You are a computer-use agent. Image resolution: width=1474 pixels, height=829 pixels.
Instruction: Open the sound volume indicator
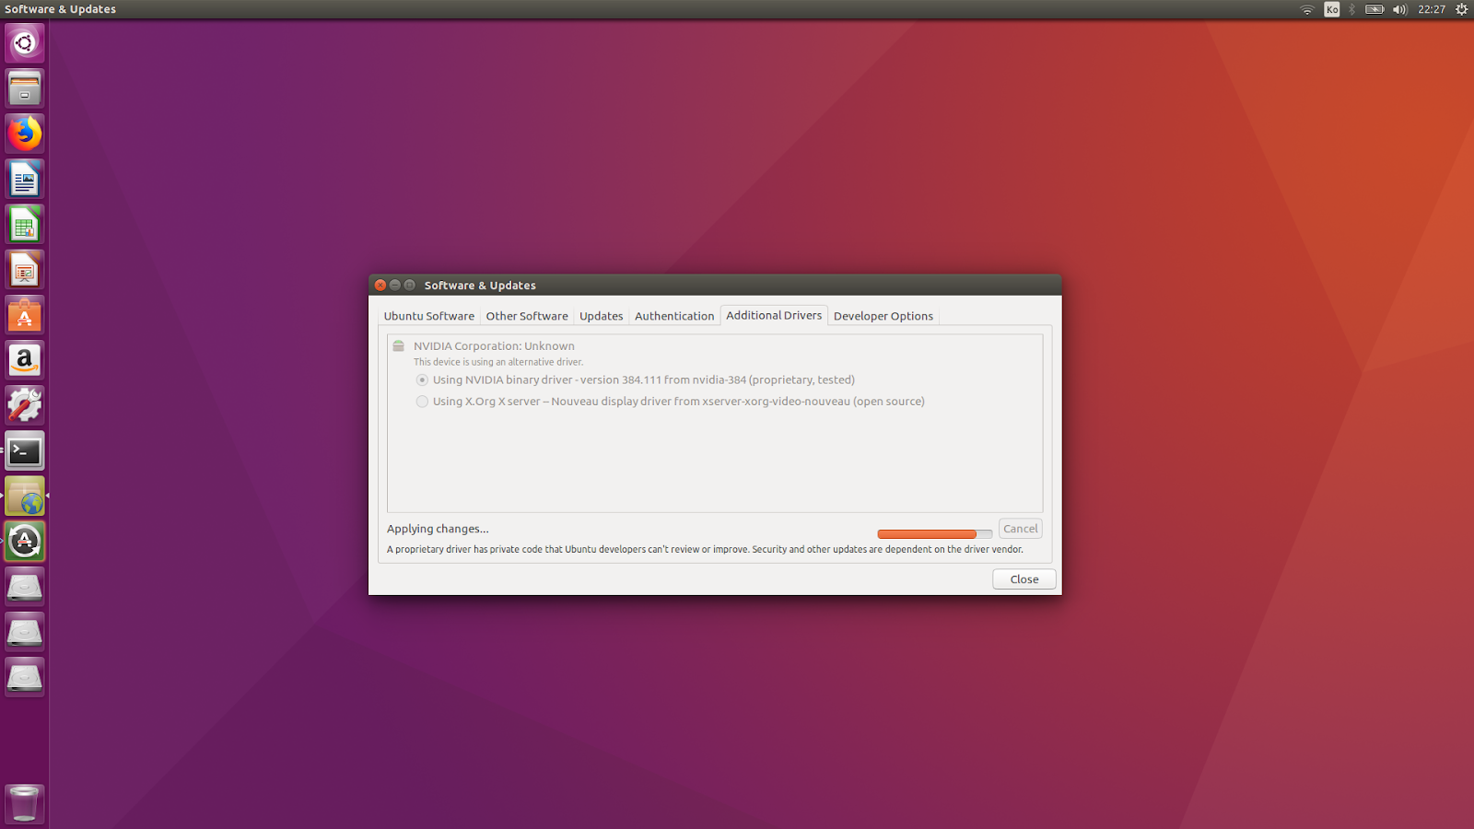coord(1400,9)
